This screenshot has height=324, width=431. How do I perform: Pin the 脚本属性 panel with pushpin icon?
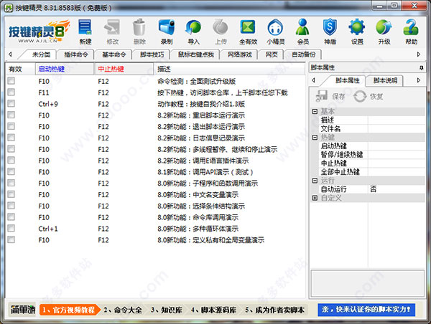click(422, 67)
